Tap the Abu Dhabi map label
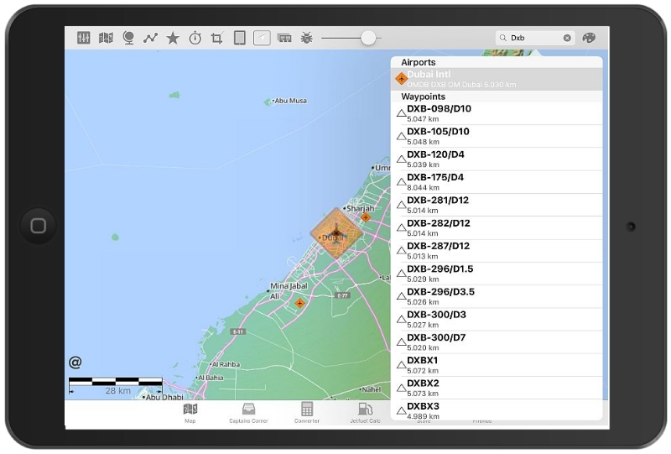671x454 pixels. (x=164, y=397)
